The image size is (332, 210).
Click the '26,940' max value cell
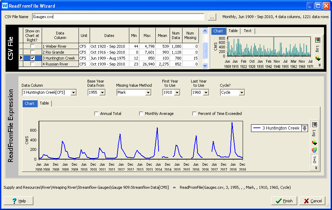click(147, 64)
